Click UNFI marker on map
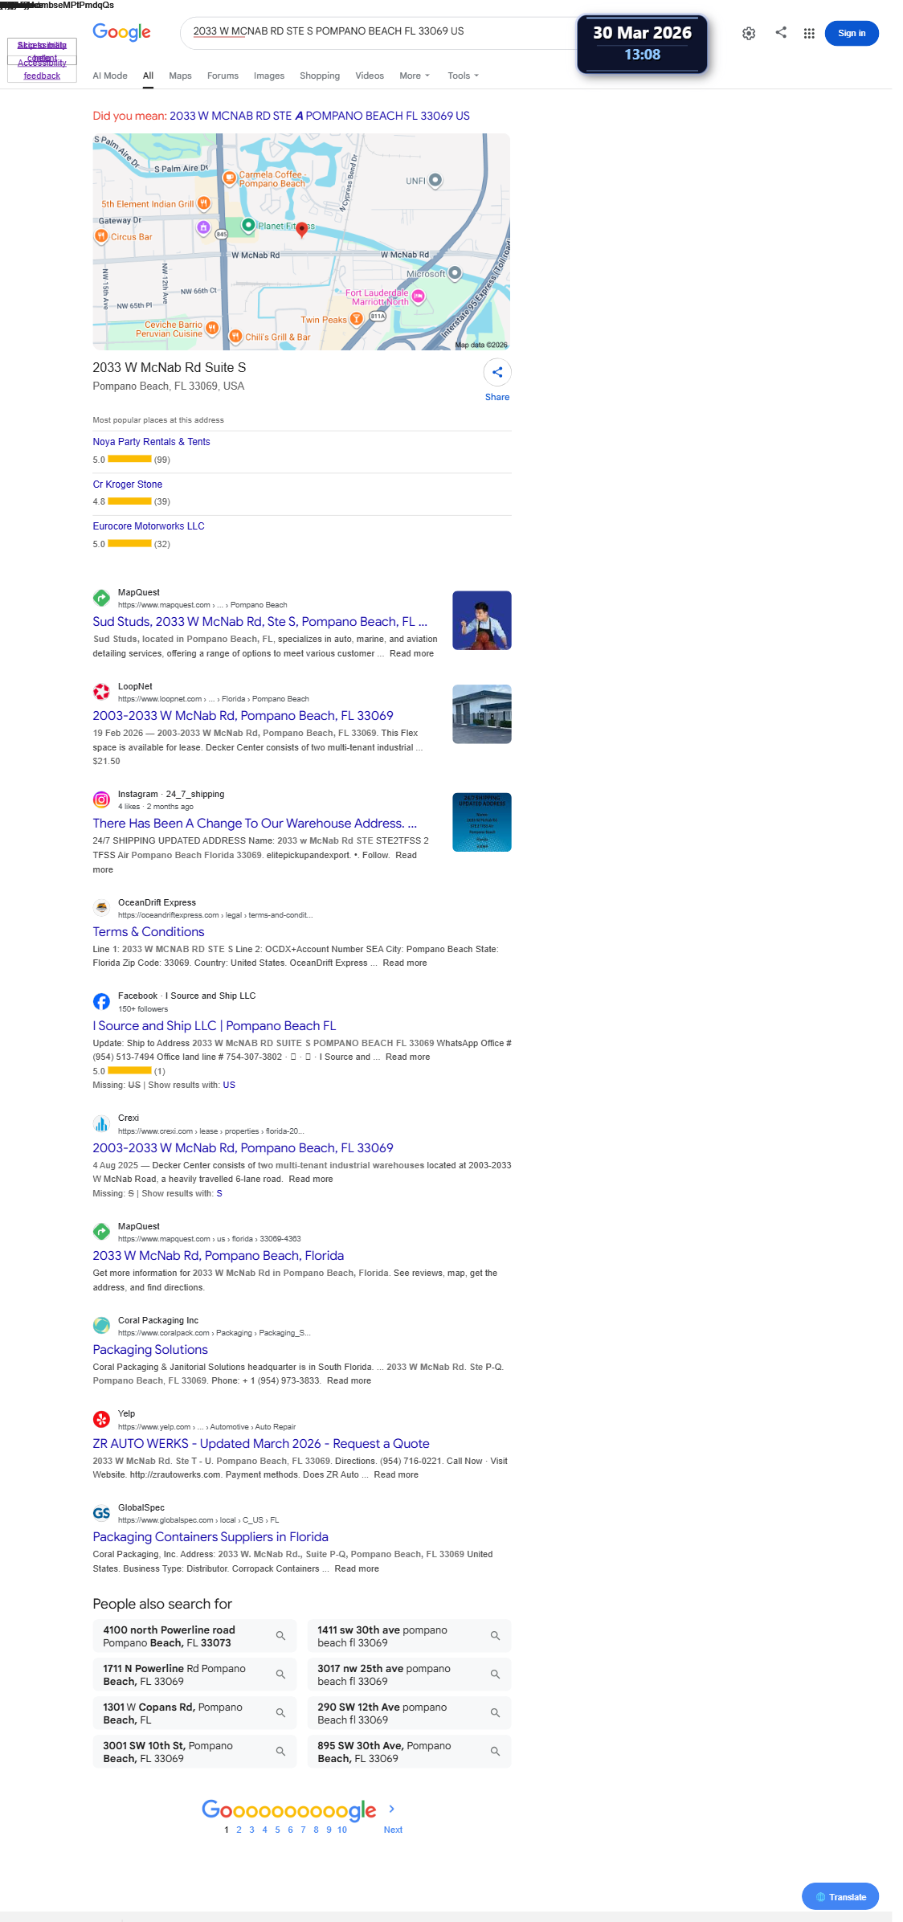Screen dimensions: 903x1922 pos(435,180)
